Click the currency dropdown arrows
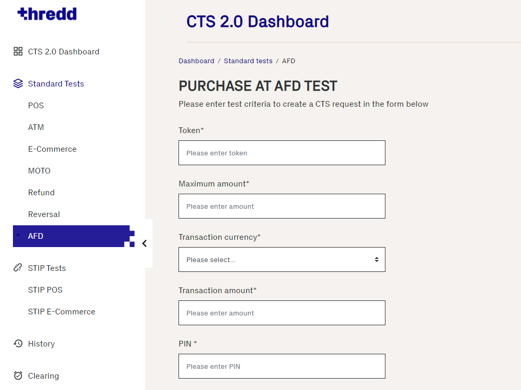The image size is (521, 390). [377, 259]
